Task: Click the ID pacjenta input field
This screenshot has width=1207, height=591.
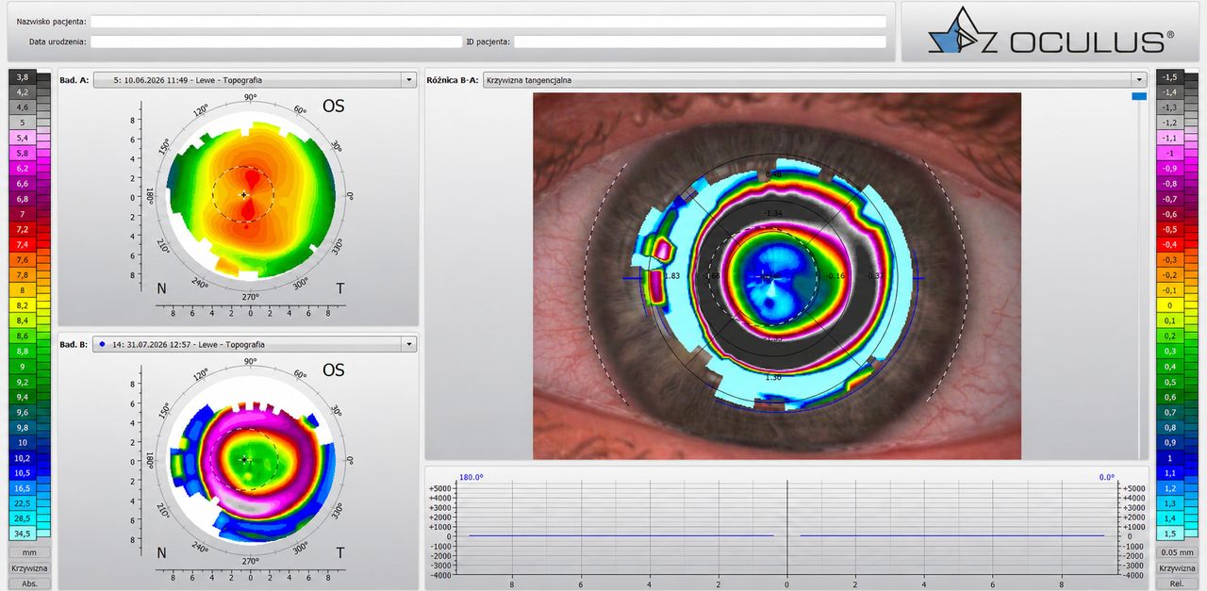Action: 700,41
